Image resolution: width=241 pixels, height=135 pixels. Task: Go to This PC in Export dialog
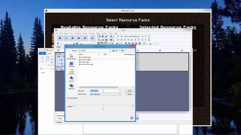click(x=72, y=79)
